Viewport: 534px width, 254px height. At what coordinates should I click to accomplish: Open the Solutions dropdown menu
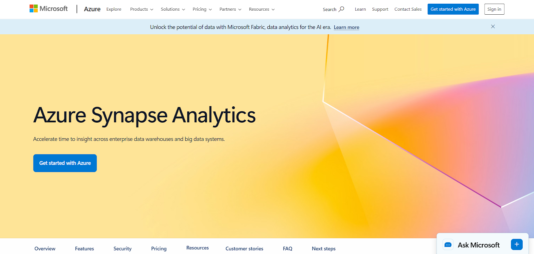(173, 9)
